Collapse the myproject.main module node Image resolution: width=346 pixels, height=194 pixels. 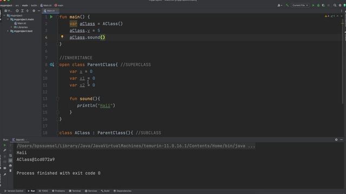(x=8, y=19)
